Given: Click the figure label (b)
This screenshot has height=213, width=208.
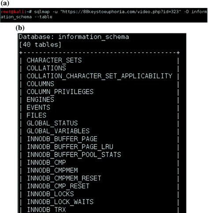Looking at the screenshot, I should point(20,28).
